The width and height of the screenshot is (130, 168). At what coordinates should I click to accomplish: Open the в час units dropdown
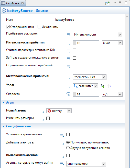coord(112,43)
